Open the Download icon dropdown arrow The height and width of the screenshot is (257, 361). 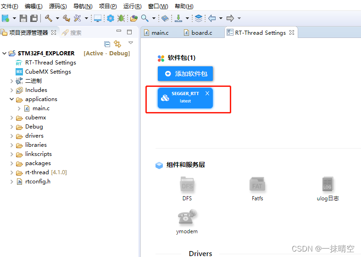click(x=187, y=18)
